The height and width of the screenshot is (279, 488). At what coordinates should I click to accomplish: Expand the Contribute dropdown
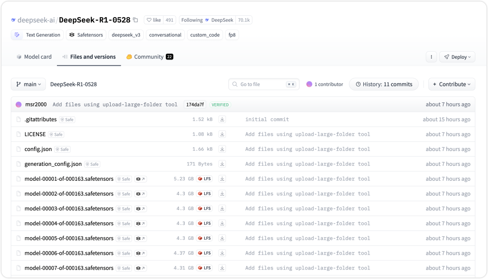[x=451, y=84]
